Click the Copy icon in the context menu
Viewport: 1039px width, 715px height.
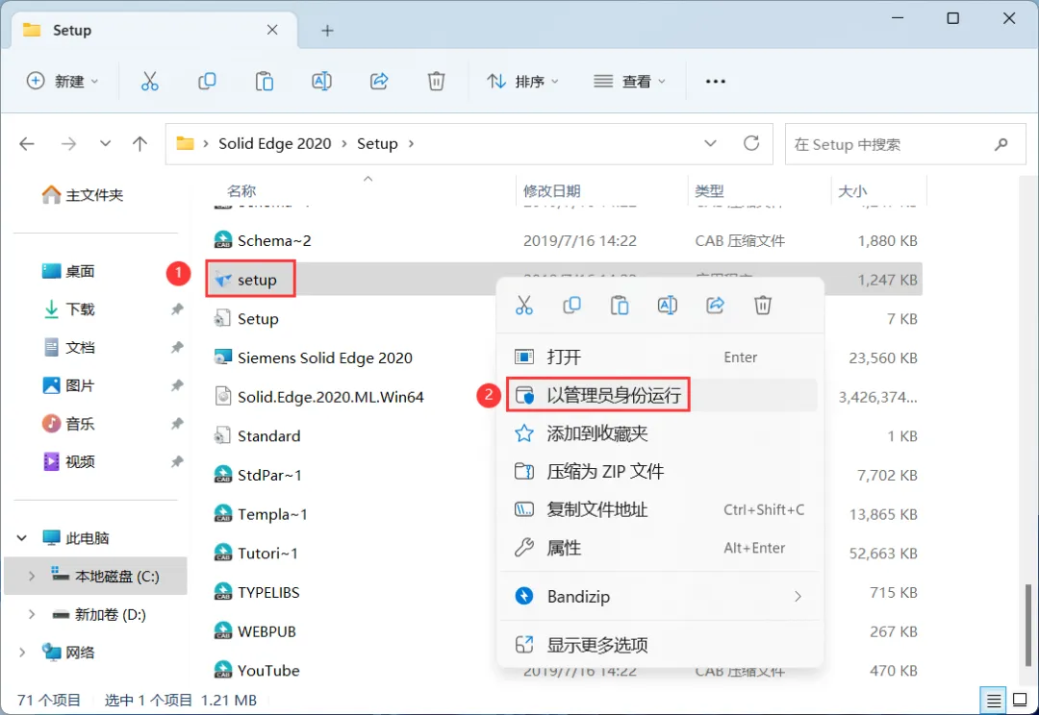pyautogui.click(x=571, y=306)
